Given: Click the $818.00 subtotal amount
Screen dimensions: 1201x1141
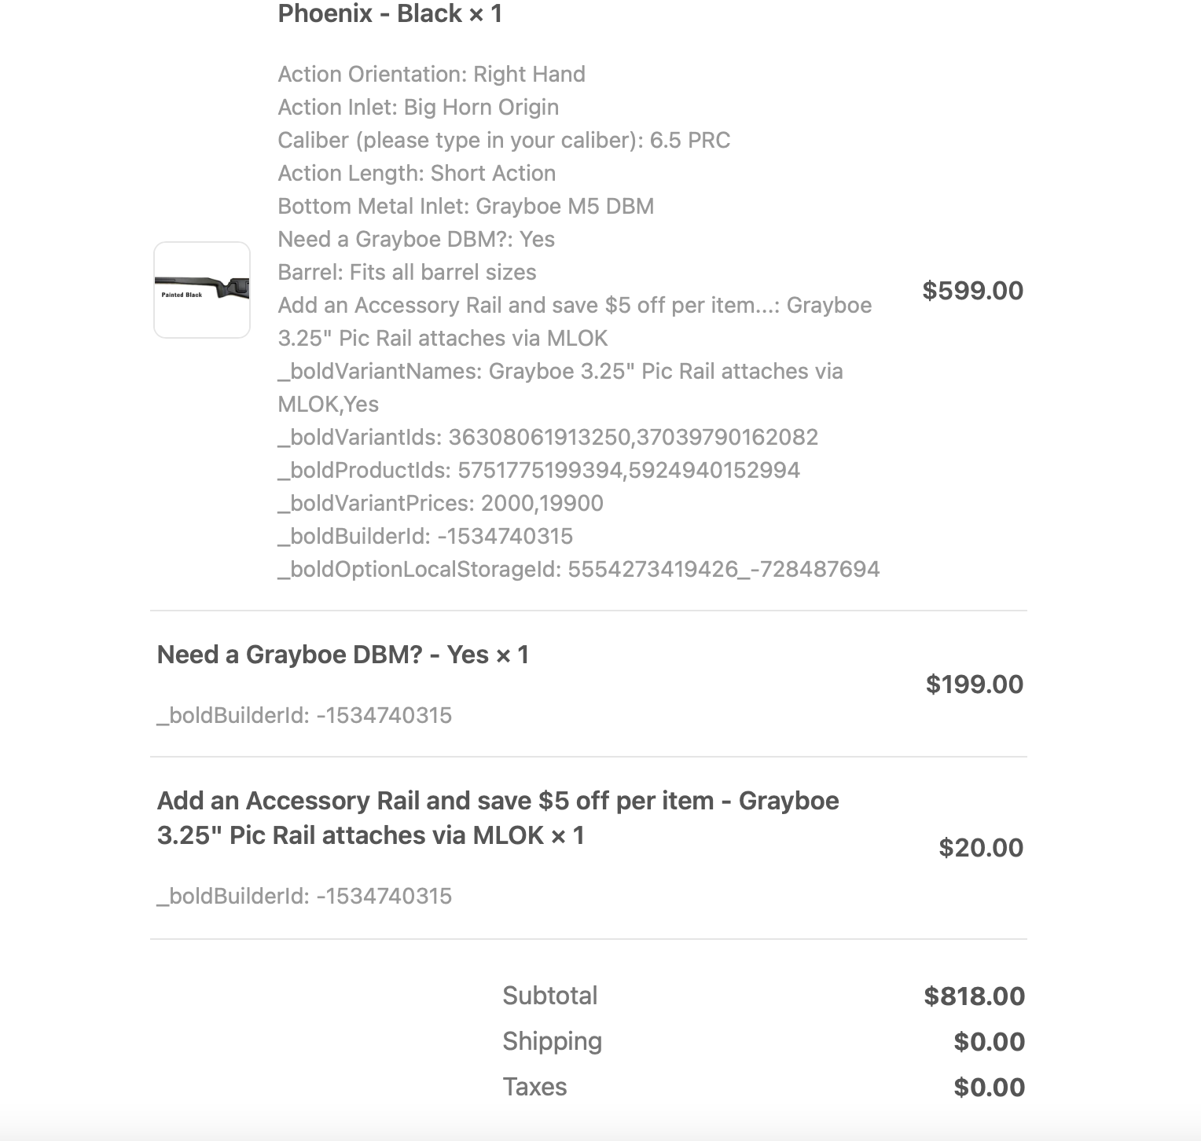Looking at the screenshot, I should click(975, 996).
